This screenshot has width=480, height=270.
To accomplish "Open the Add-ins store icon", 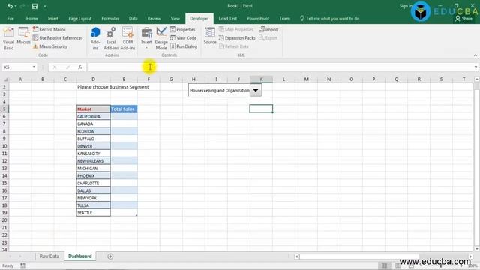I will tap(95, 38).
